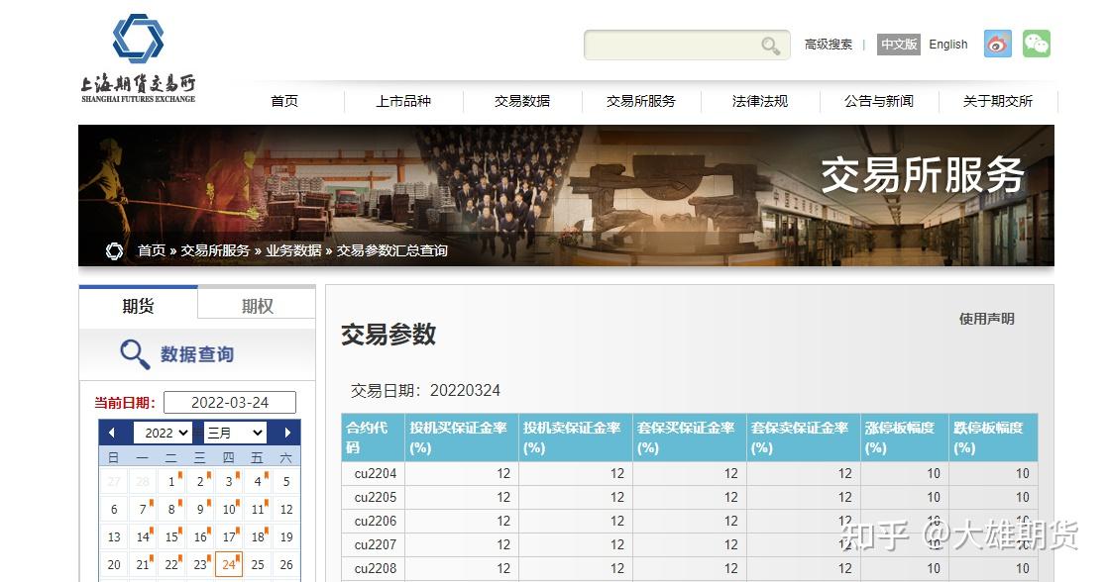Click the Shanghai Futures Exchange logo

(139, 59)
